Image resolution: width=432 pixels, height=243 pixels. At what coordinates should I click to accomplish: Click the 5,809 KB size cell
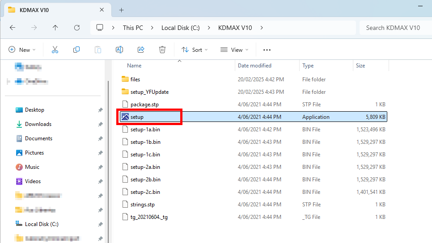tap(375, 117)
